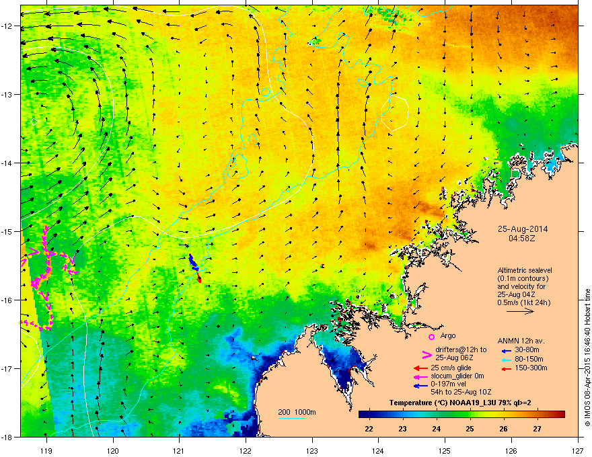Screen dimensions: 592x457
Task: Click the '200 1000m' isobath label
Action: click(x=297, y=412)
